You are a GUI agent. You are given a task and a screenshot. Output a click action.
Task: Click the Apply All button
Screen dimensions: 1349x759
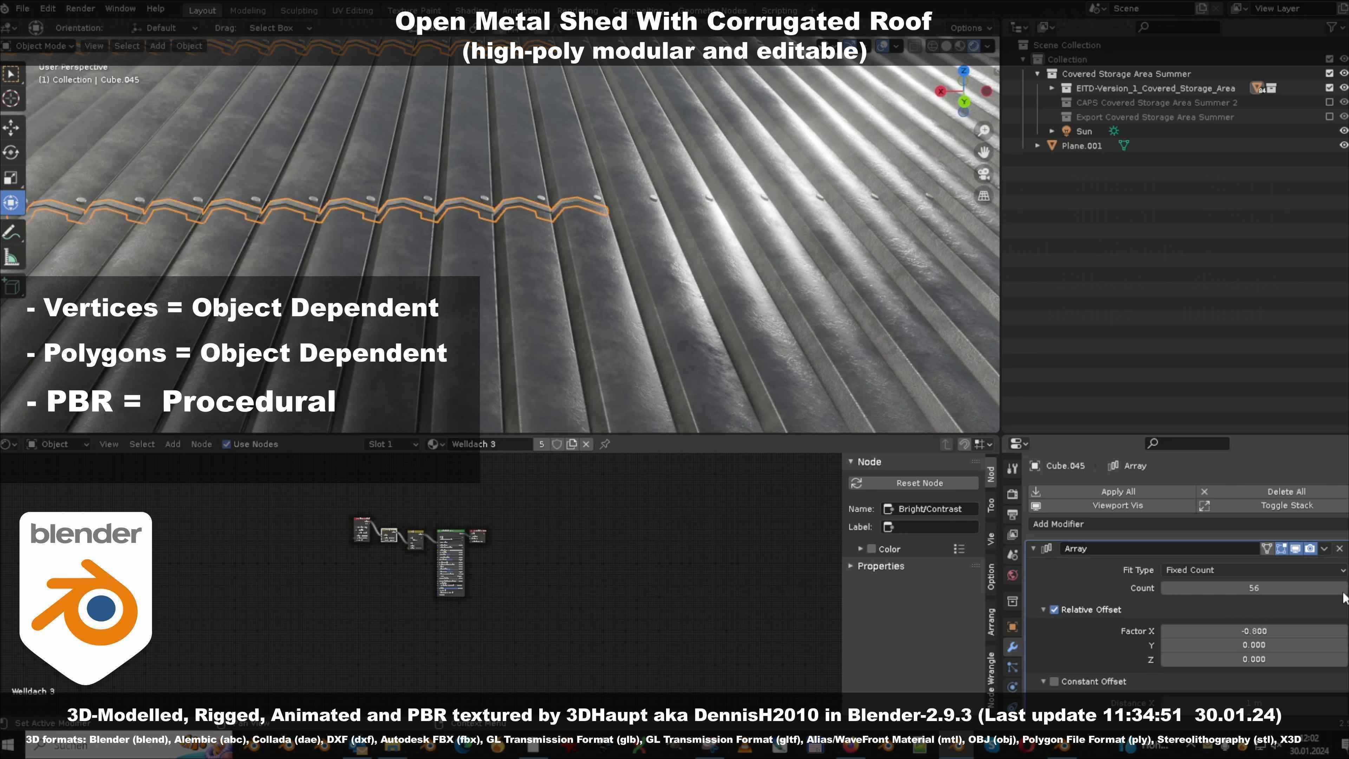coord(1113,491)
